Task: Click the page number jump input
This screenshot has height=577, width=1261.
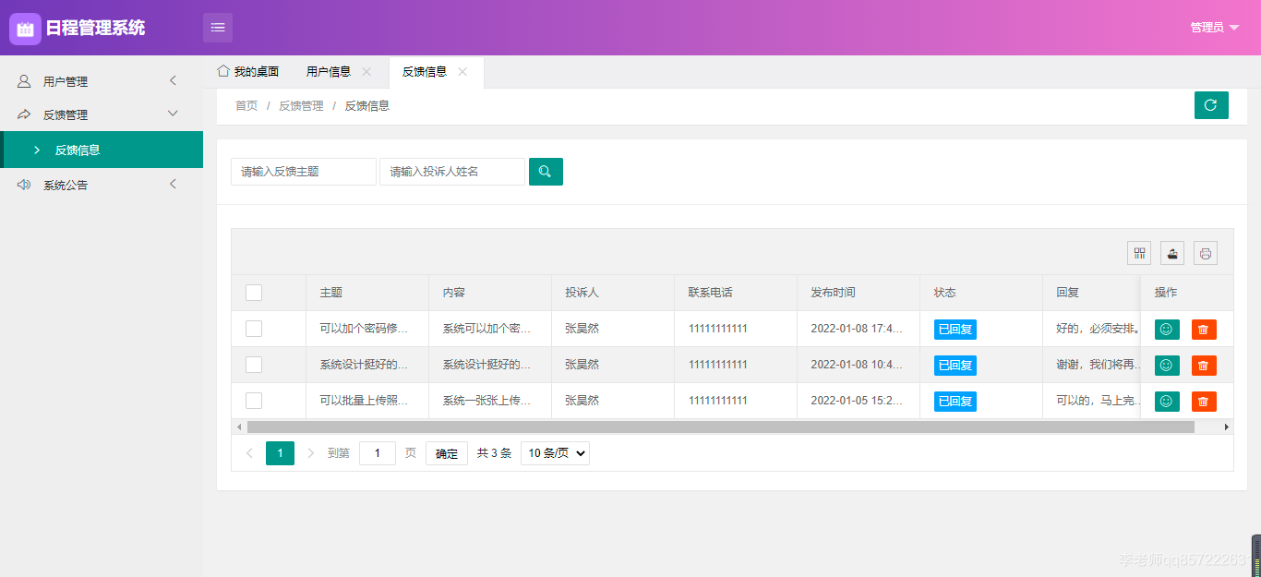Action: coord(378,453)
